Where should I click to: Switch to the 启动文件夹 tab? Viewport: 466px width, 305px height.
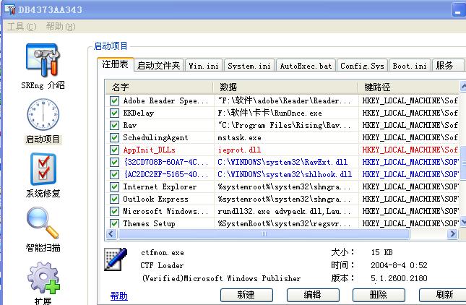(159, 65)
